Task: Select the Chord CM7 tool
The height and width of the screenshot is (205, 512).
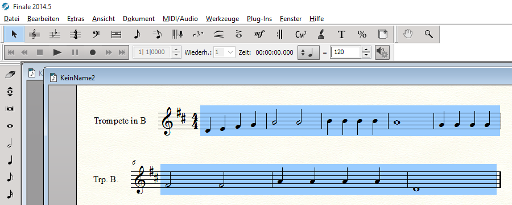Action: tap(300, 34)
